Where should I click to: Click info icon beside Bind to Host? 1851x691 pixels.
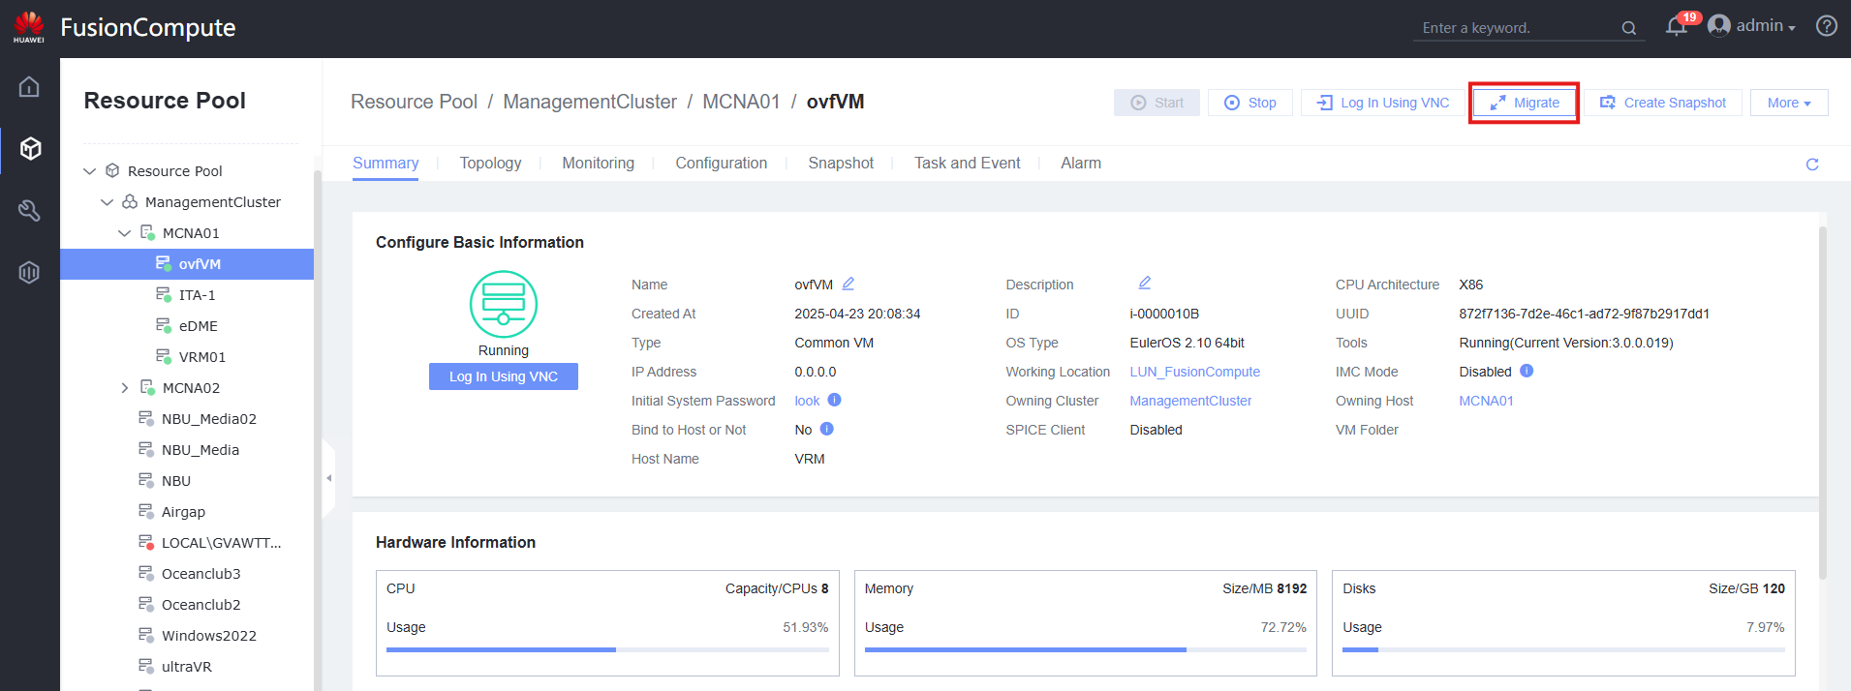pyautogui.click(x=826, y=429)
